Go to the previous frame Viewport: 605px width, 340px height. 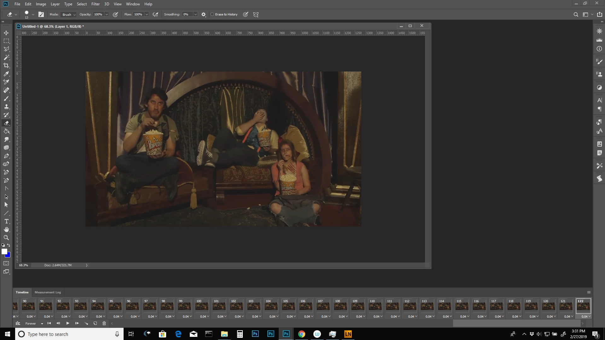click(58, 323)
